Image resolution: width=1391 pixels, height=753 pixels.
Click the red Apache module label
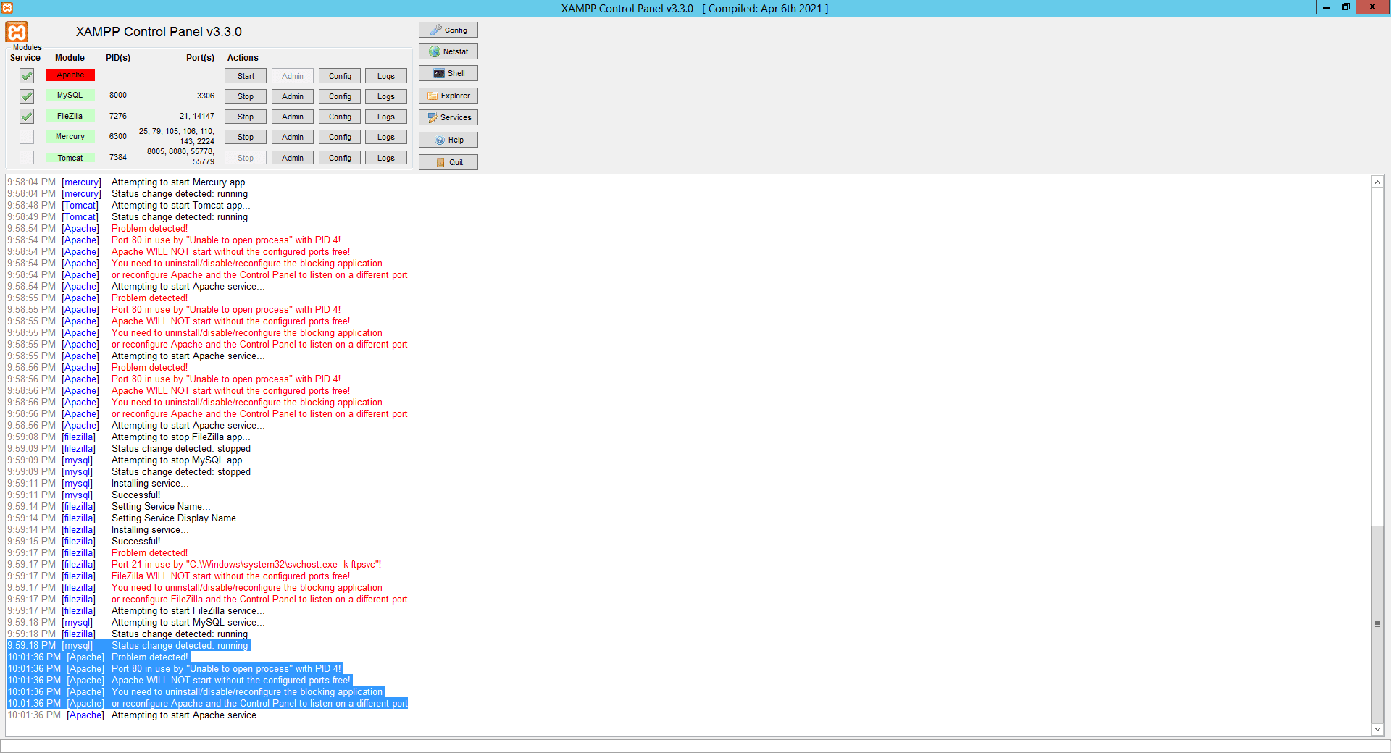tap(70, 75)
